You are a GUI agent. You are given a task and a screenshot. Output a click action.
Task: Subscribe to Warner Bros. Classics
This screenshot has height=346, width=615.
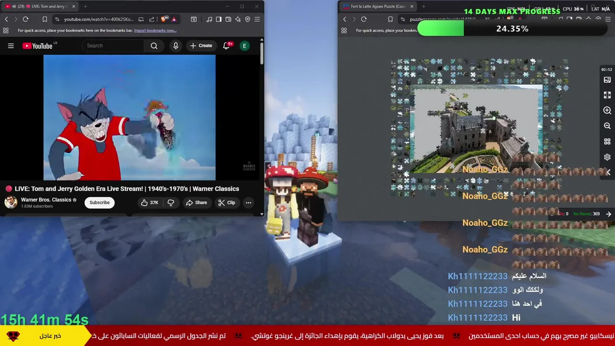coord(99,202)
